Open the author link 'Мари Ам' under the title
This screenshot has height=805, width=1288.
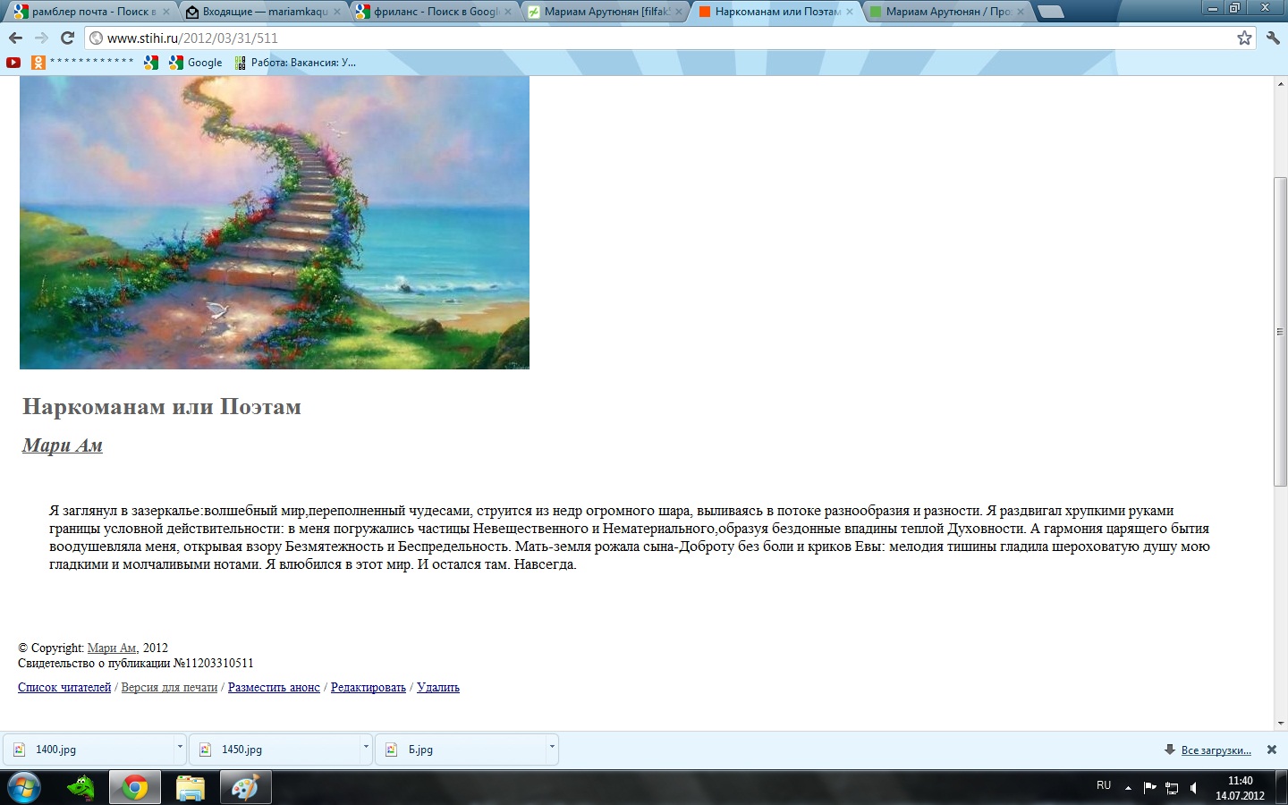(63, 445)
